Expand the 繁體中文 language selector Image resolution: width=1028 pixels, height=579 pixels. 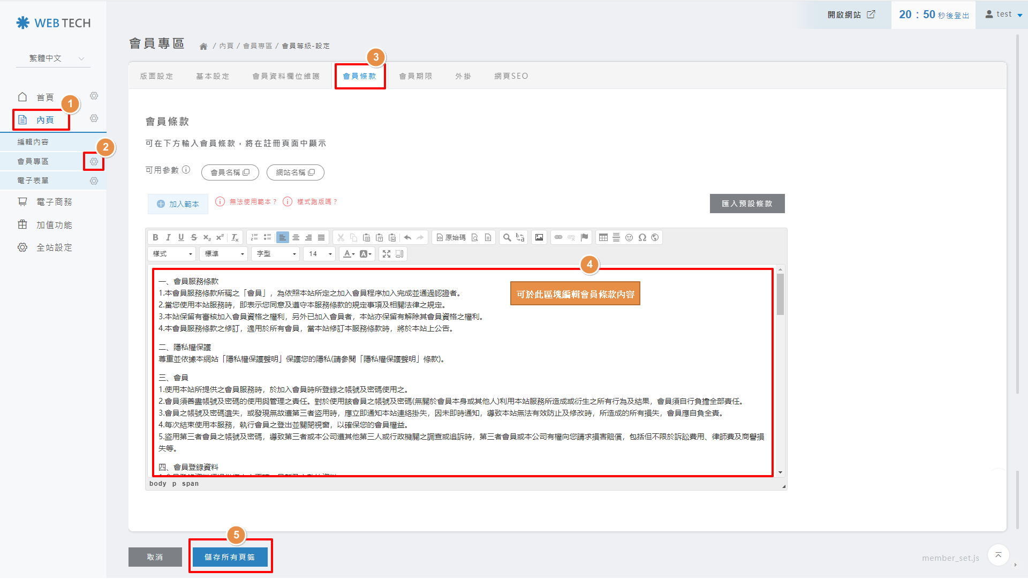point(57,58)
